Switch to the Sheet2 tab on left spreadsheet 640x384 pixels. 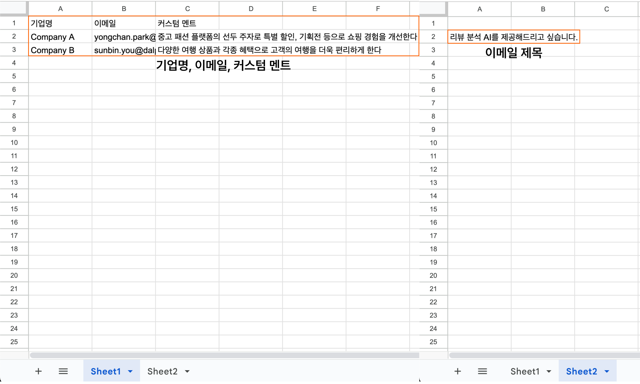click(x=162, y=371)
